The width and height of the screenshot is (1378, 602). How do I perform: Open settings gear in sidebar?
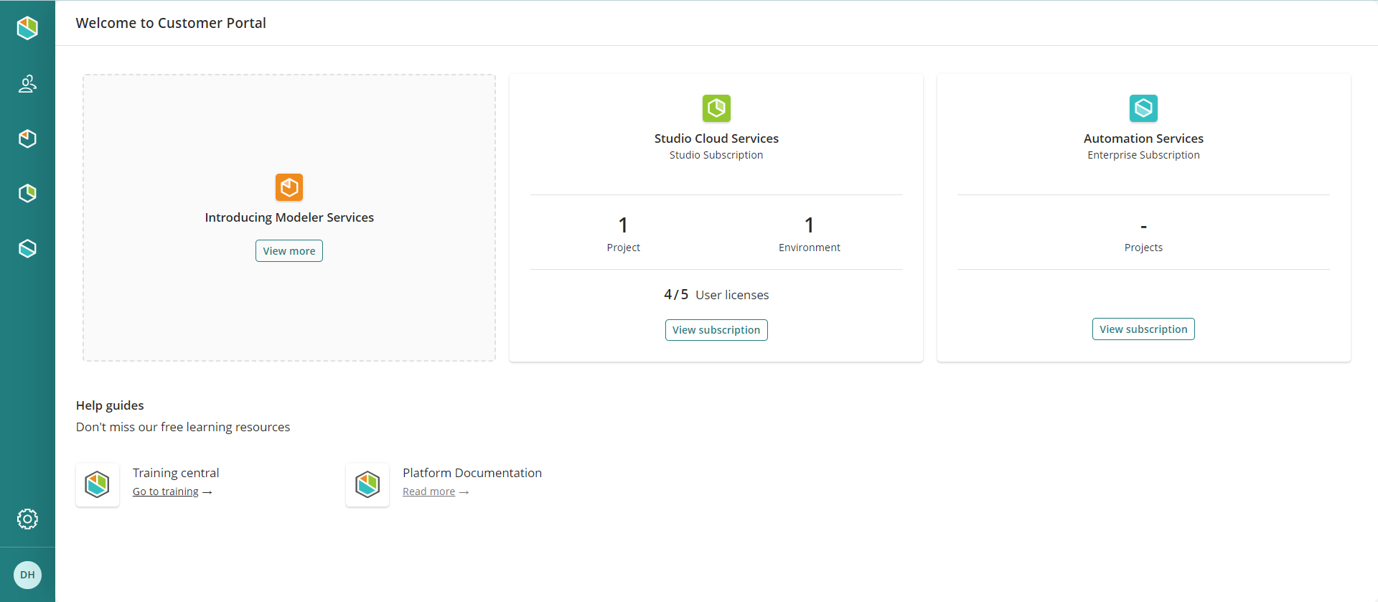pos(27,519)
